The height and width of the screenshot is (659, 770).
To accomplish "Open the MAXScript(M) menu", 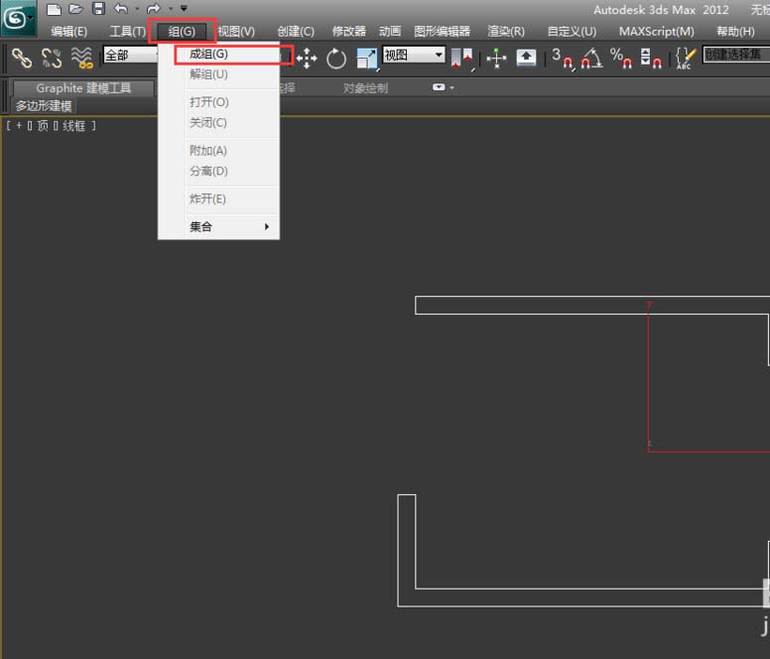I will pos(657,32).
